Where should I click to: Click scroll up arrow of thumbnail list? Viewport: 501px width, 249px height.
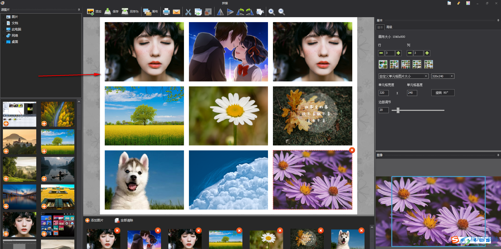(x=79, y=101)
